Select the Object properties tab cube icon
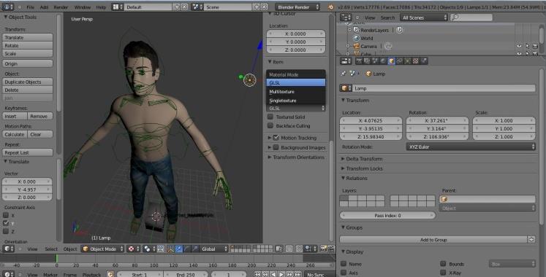The height and width of the screenshot is (277, 546). point(391,61)
